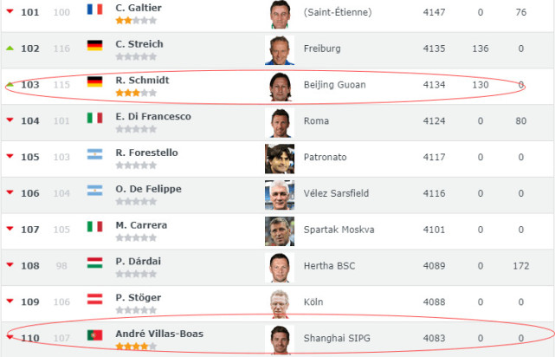
Task: Click the photo of C. Streich
Action: click(280, 50)
